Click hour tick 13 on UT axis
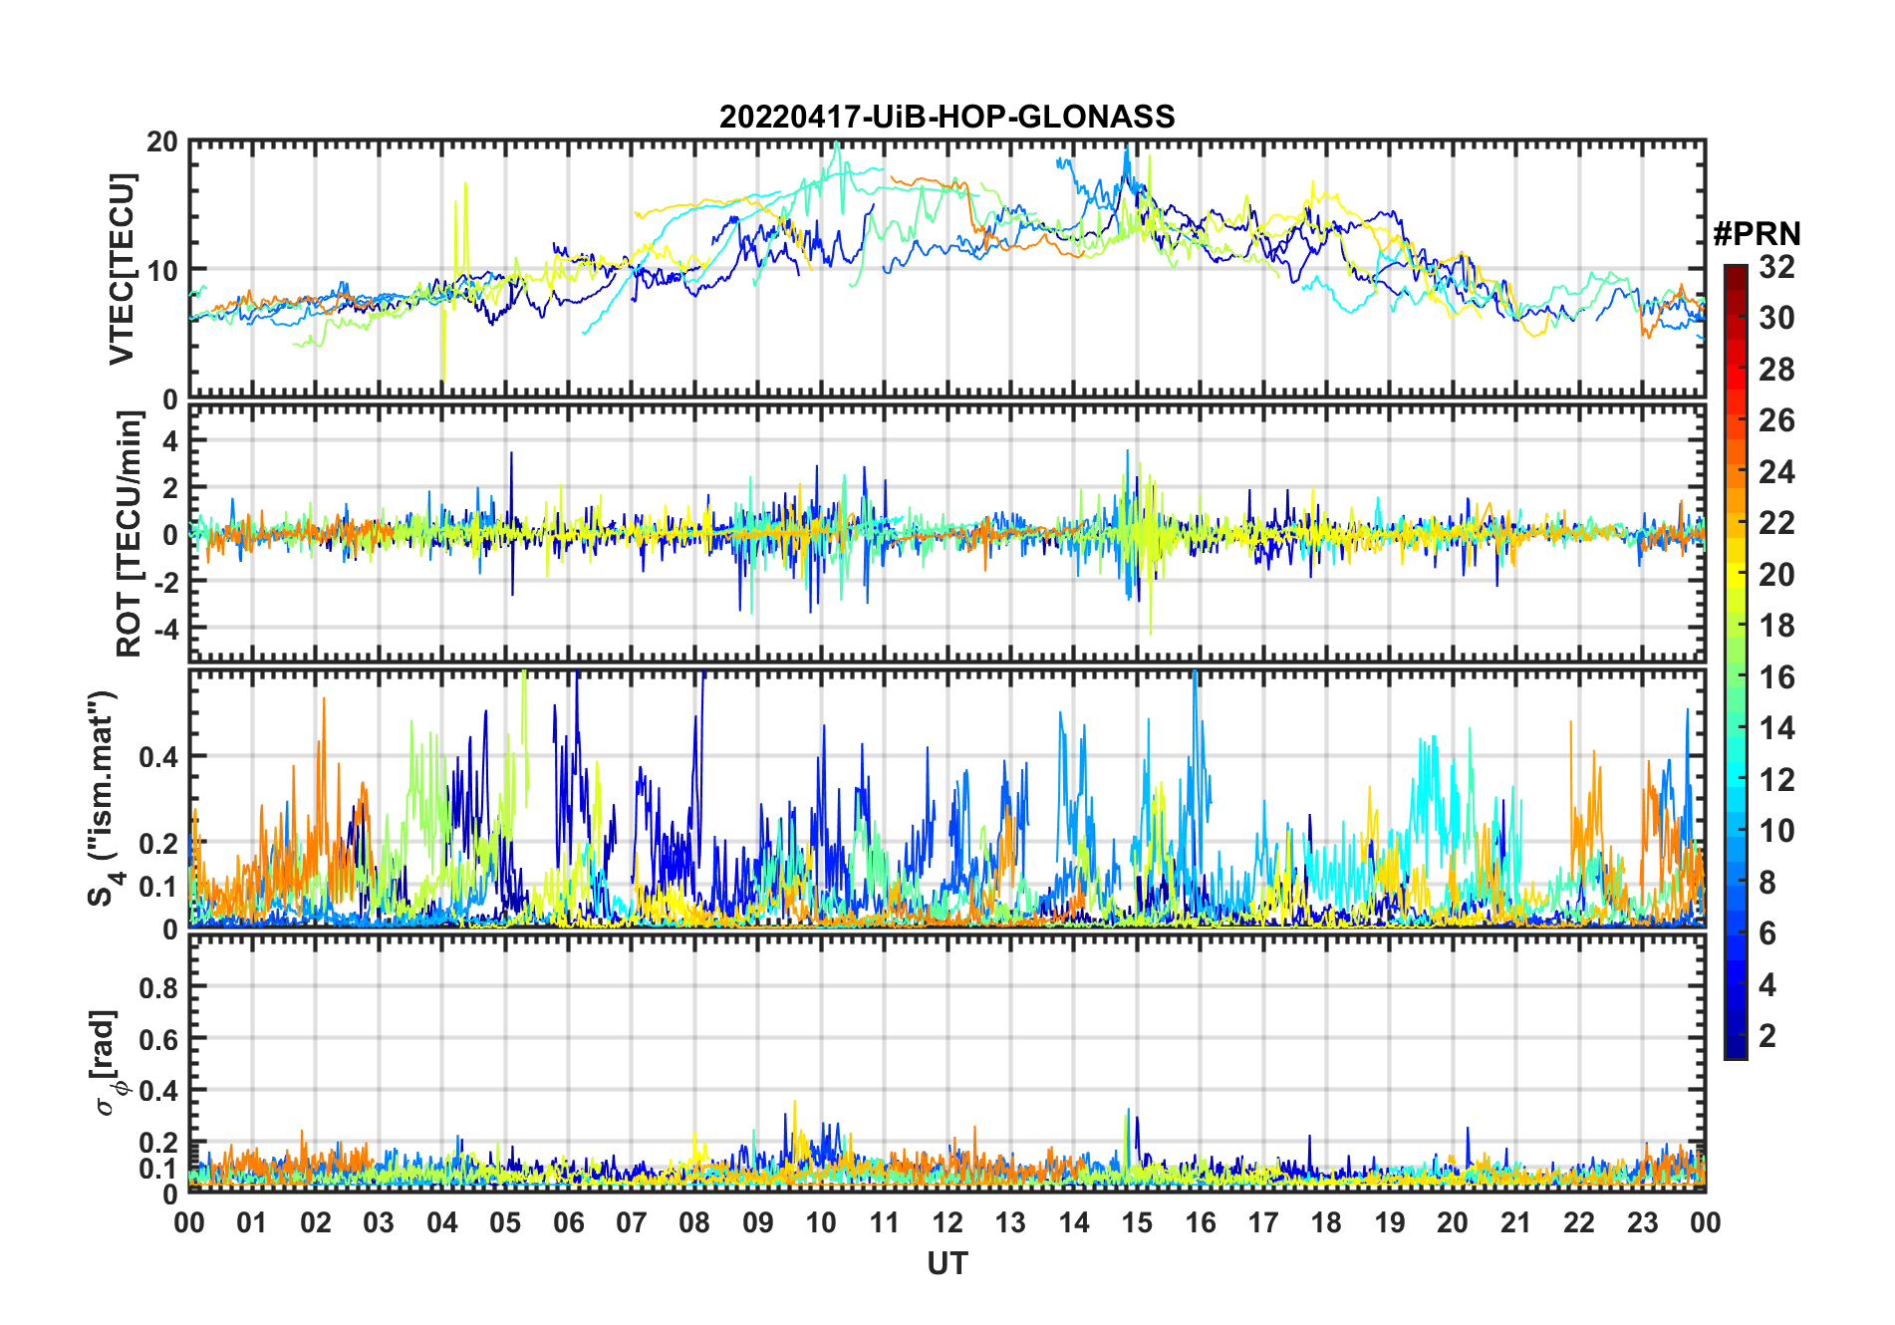1895x1325 pixels. click(1010, 1222)
